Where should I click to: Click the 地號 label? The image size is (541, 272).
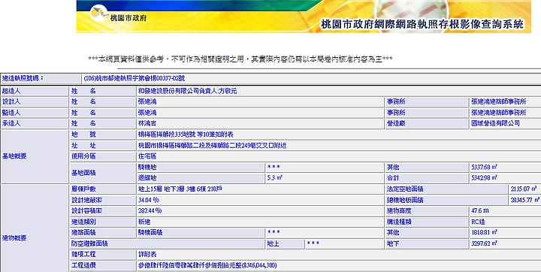[x=83, y=134]
